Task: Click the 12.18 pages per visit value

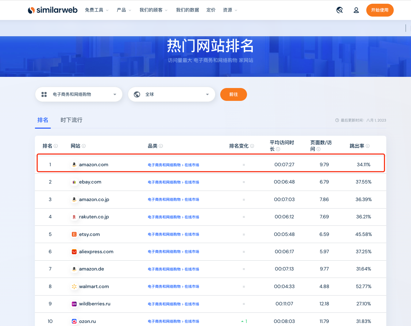Action: click(x=324, y=304)
